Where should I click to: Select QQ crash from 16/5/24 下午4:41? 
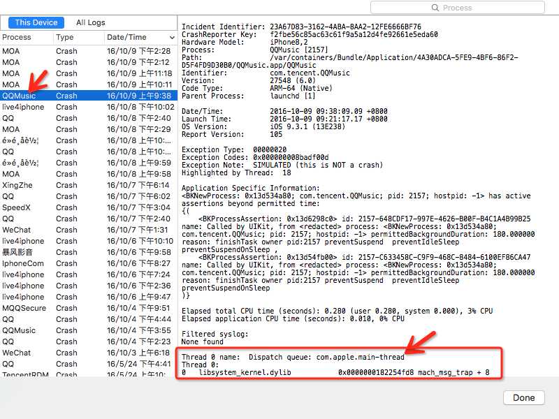tap(89, 364)
